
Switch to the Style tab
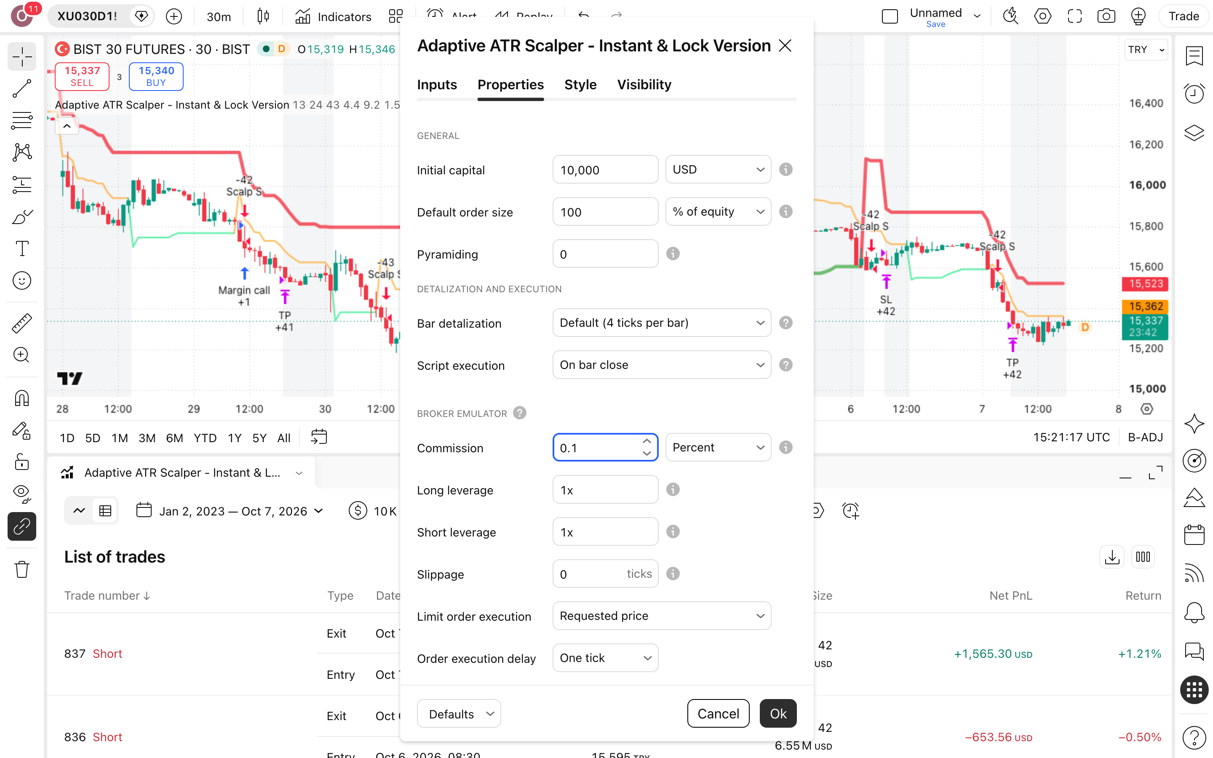click(x=580, y=85)
